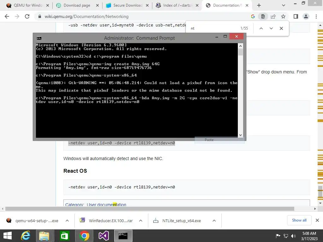Jump to previous find result

pos(261,28)
